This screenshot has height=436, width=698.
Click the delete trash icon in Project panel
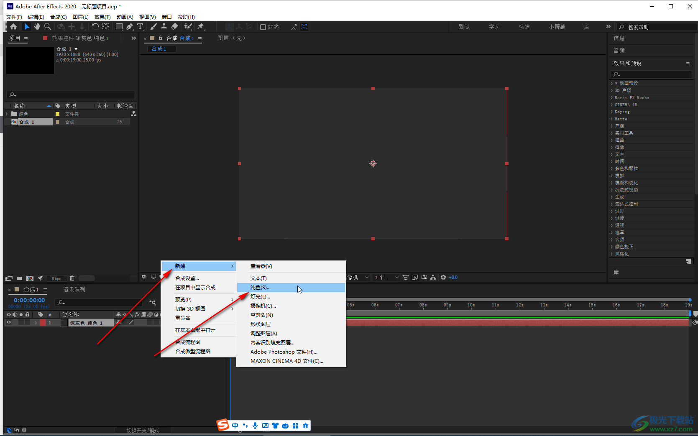tap(72, 278)
